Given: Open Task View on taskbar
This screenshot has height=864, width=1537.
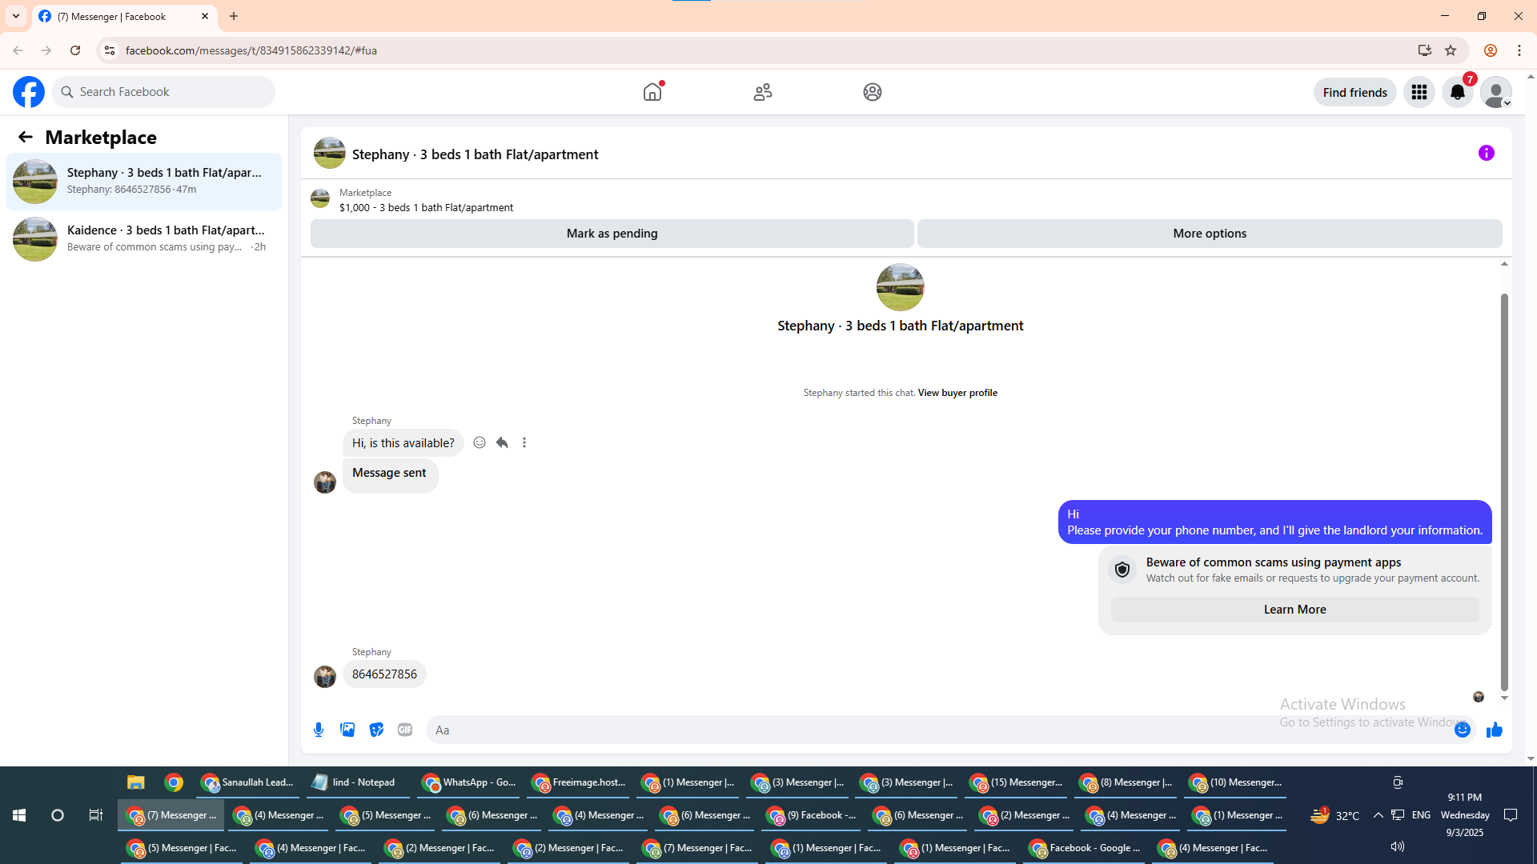Looking at the screenshot, I should point(96,815).
